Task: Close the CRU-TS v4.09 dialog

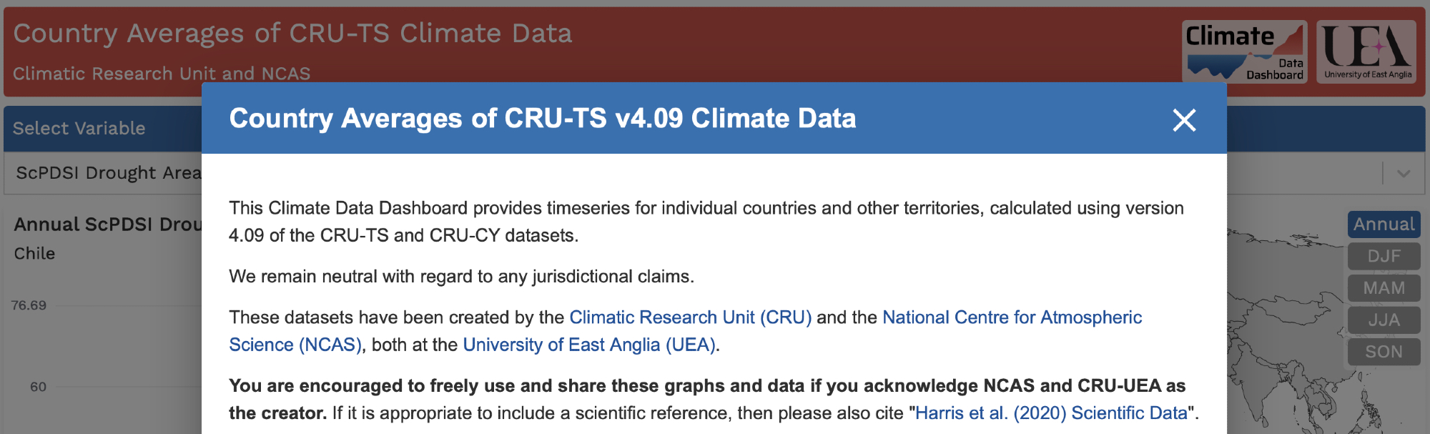Action: [1184, 120]
